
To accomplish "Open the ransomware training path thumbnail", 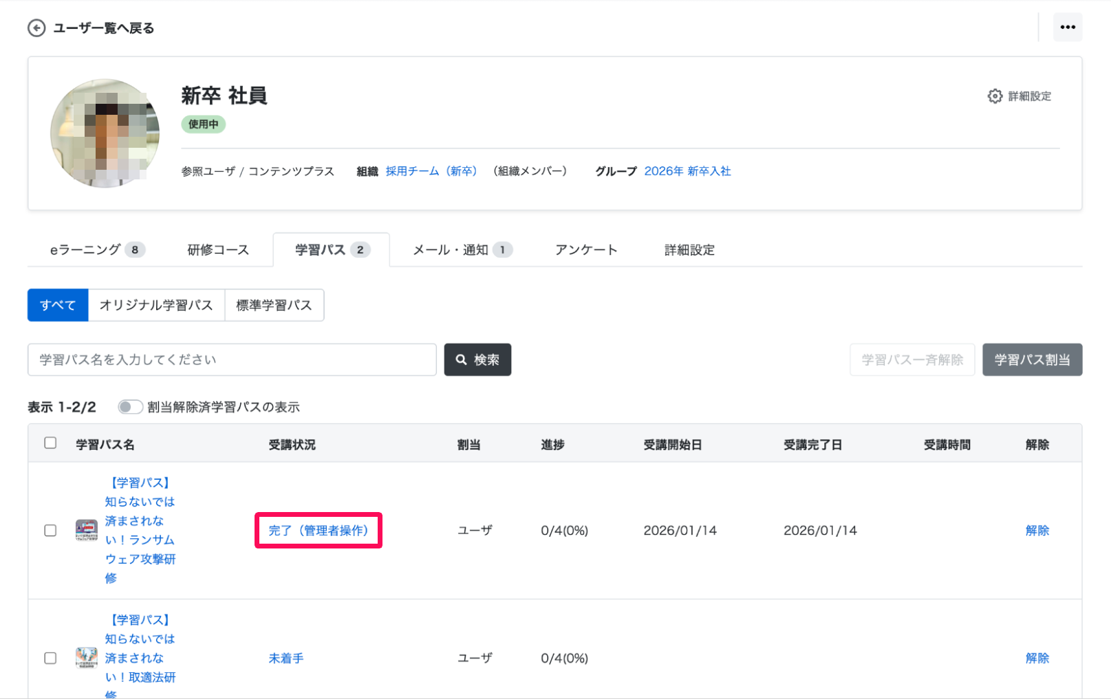I will (86, 531).
